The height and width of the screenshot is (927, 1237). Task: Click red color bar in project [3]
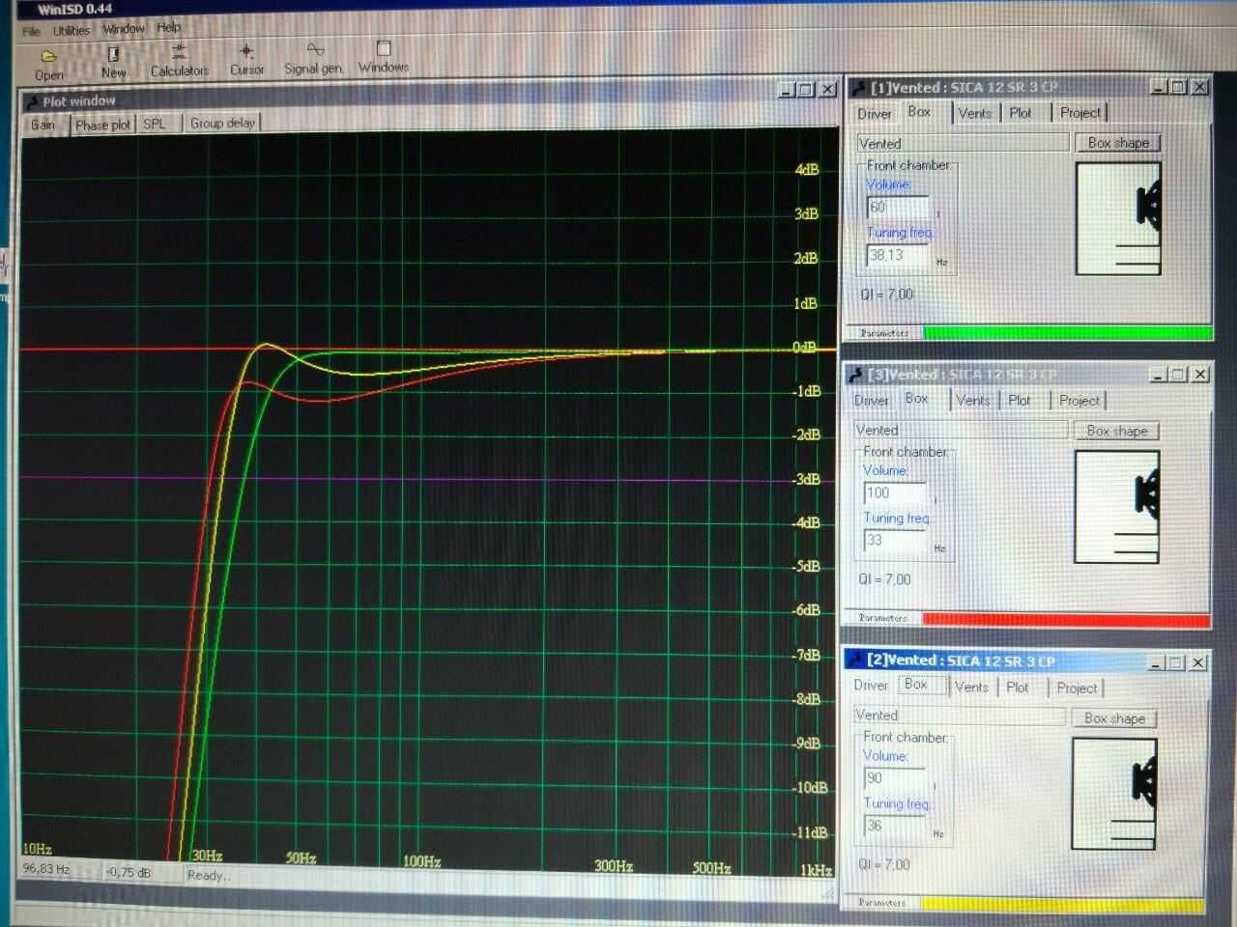[x=1065, y=619]
